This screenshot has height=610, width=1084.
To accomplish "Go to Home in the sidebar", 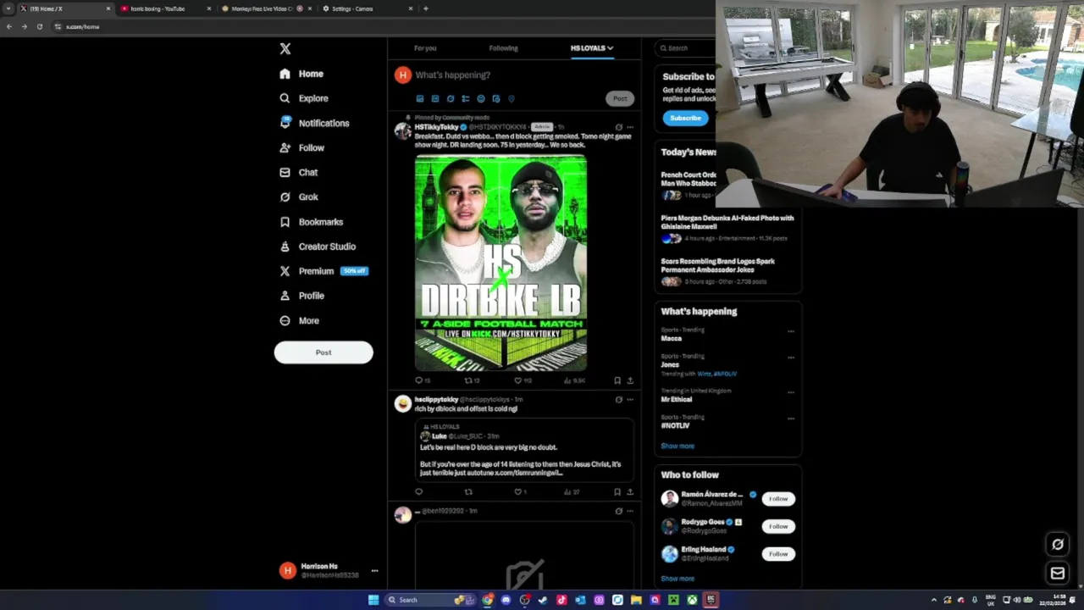I will pyautogui.click(x=302, y=74).
